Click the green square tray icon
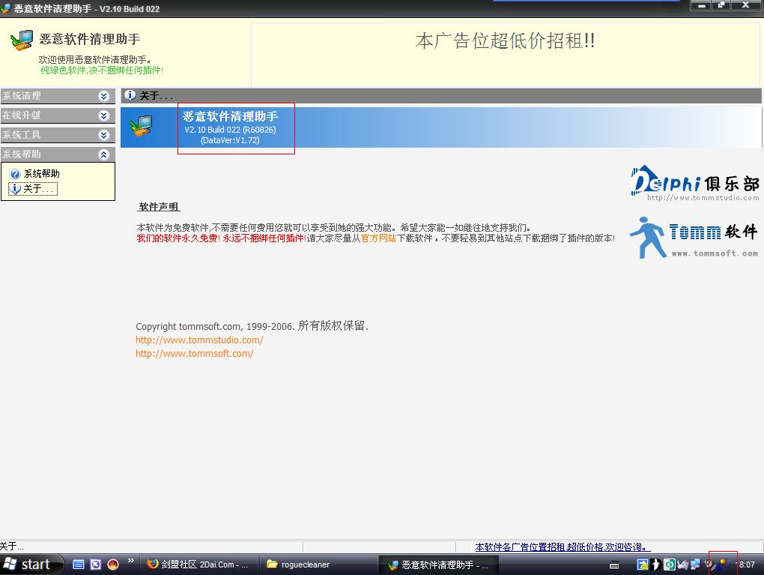This screenshot has height=575, width=764. (670, 565)
